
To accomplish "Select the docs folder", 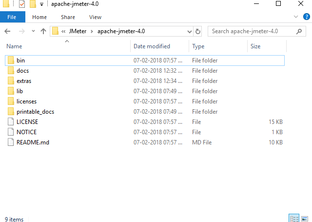I will [x=145, y=71].
